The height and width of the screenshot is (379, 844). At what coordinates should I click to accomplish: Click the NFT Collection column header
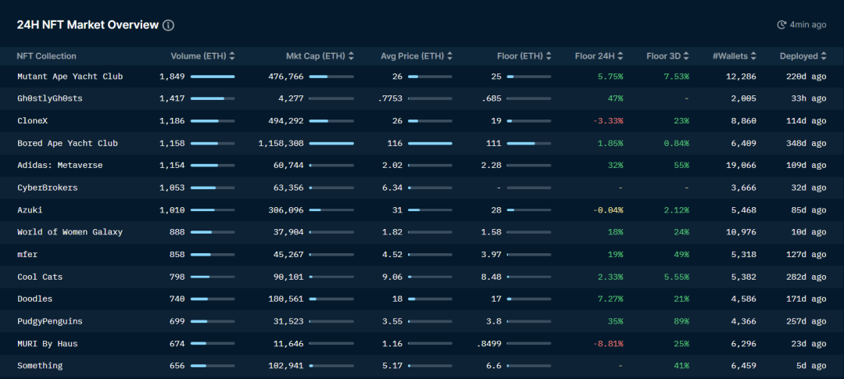pyautogui.click(x=47, y=56)
